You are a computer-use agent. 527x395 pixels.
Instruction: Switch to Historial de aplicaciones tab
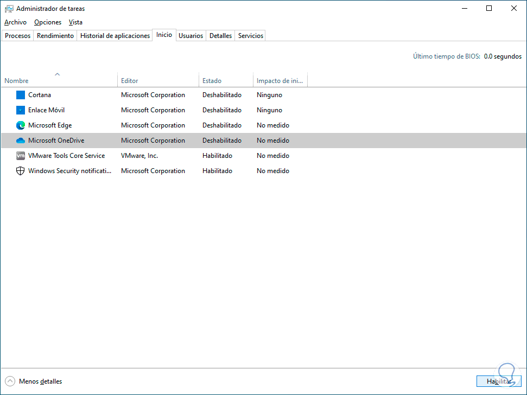coord(115,36)
